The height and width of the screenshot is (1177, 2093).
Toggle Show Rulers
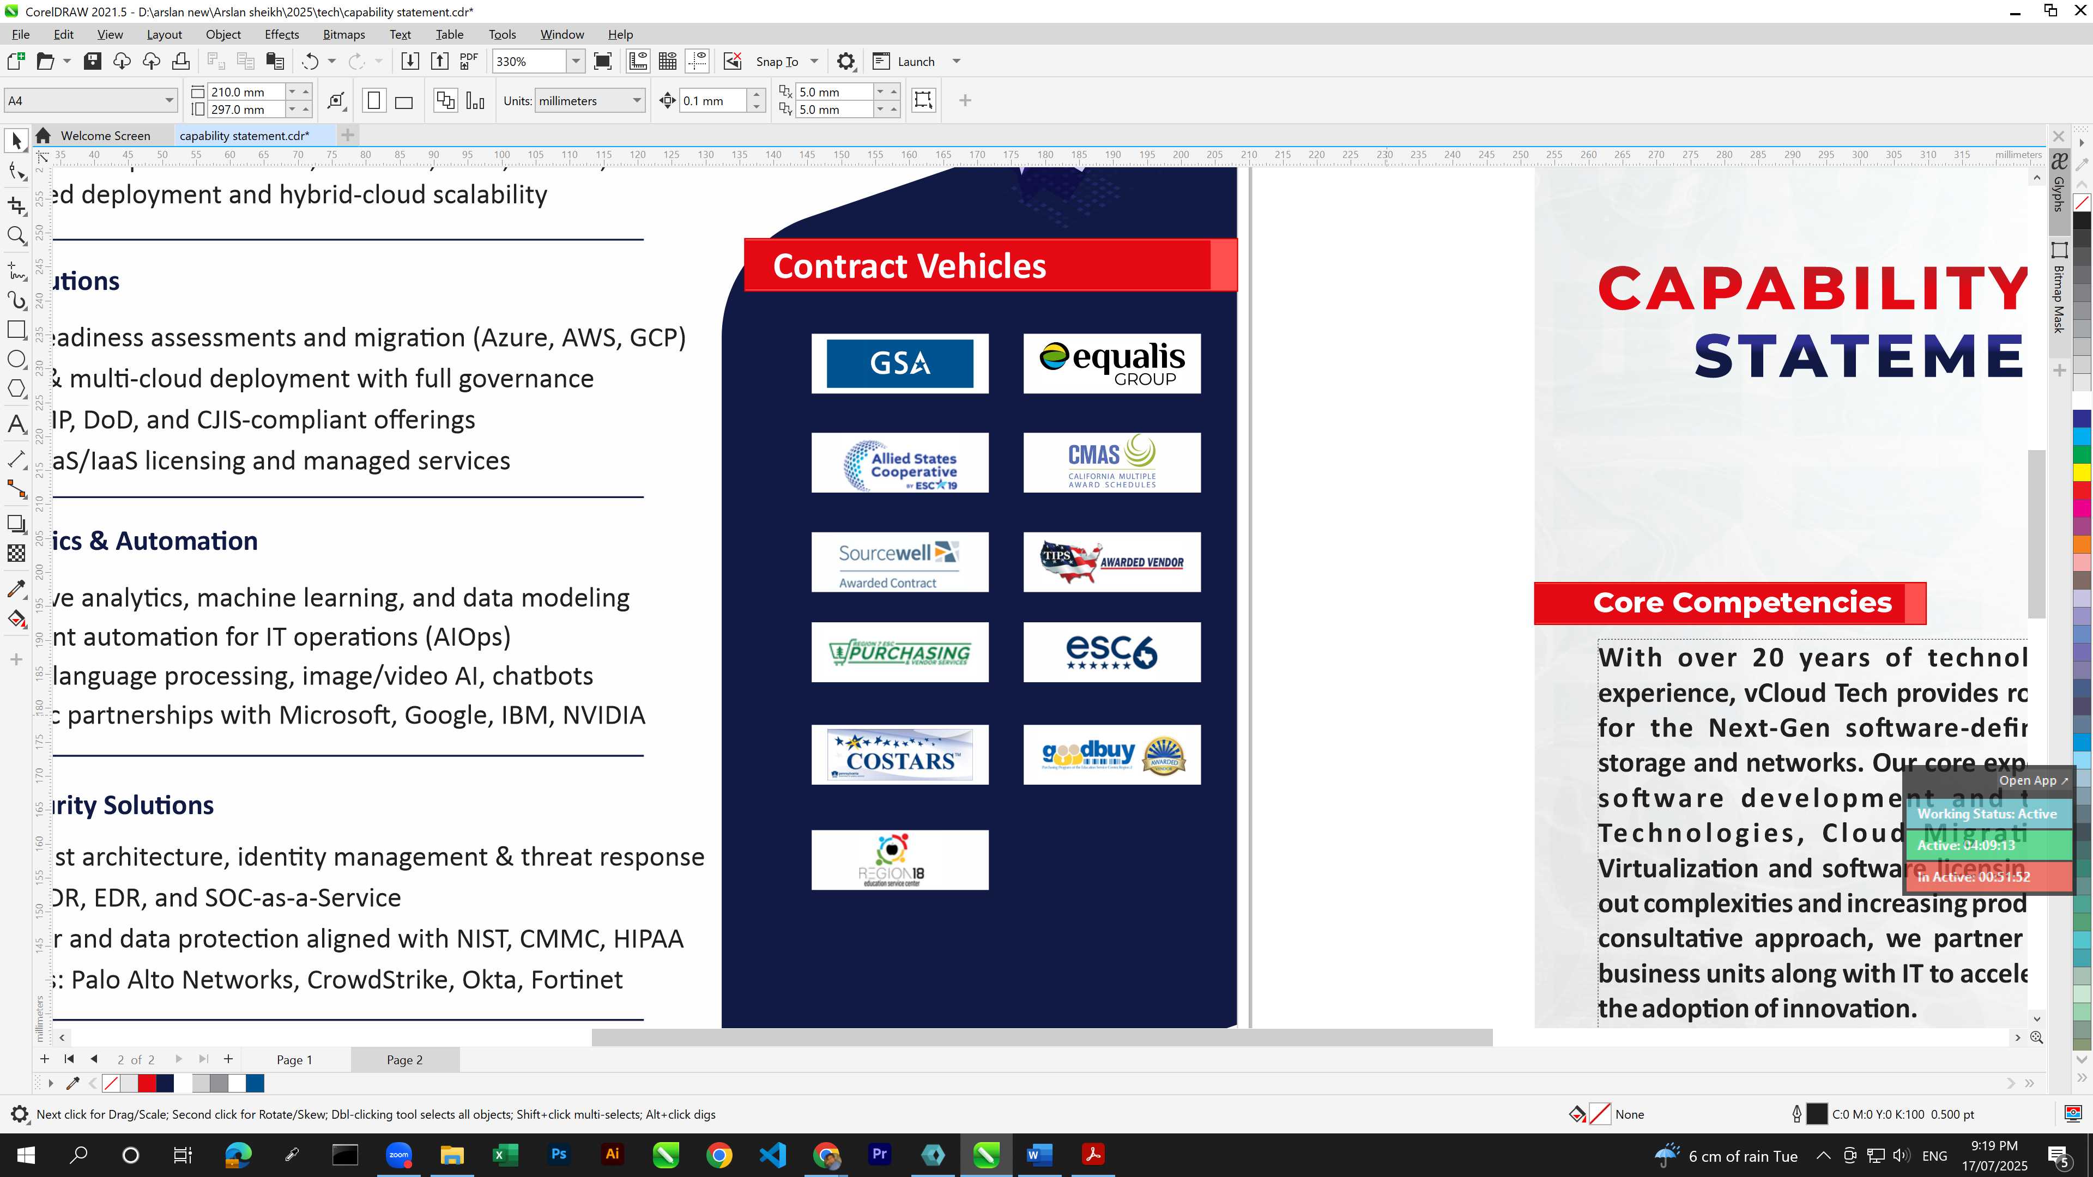[x=639, y=61]
